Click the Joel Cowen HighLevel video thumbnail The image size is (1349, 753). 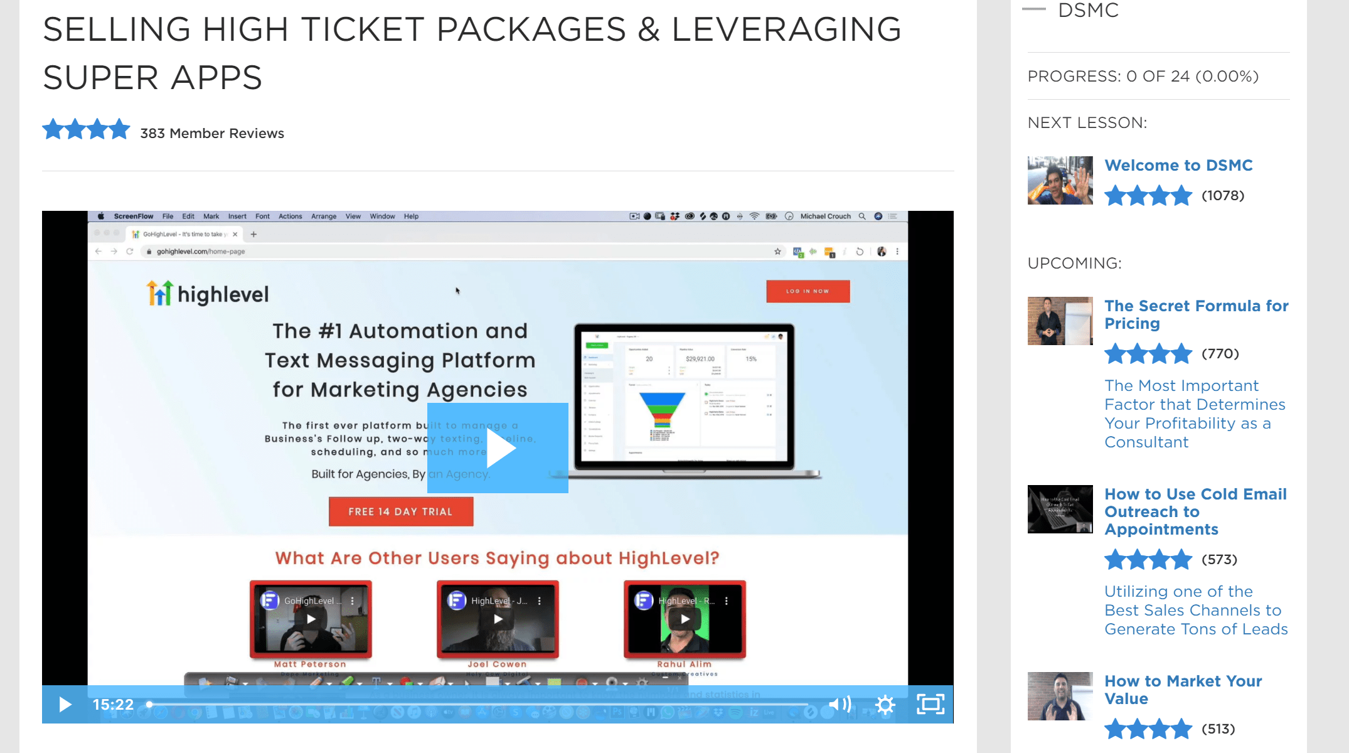point(496,619)
